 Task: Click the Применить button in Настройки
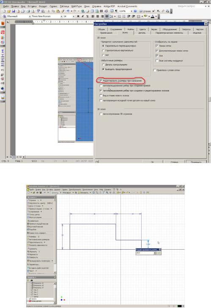[196, 162]
